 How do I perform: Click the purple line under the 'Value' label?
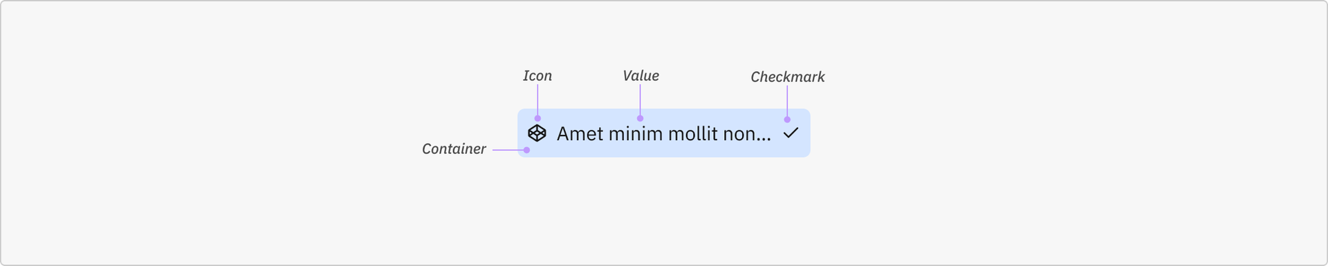tap(640, 100)
